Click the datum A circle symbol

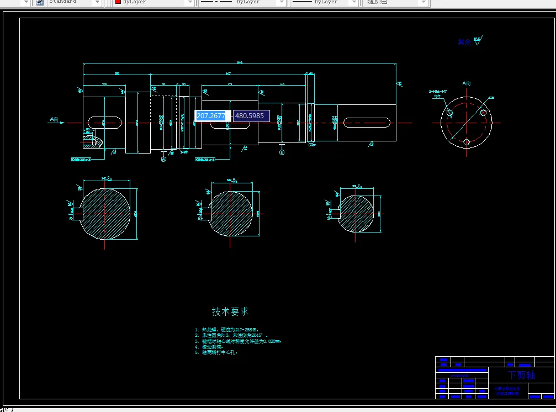tap(163, 160)
